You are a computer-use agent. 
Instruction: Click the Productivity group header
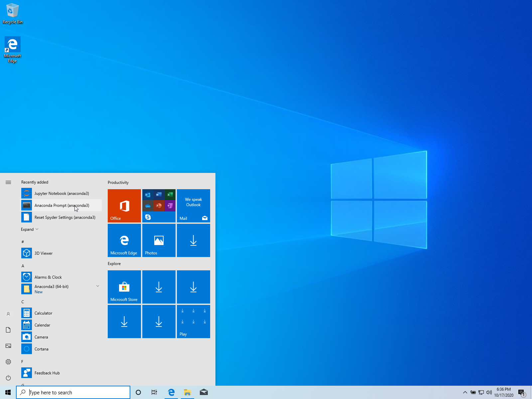pos(118,183)
